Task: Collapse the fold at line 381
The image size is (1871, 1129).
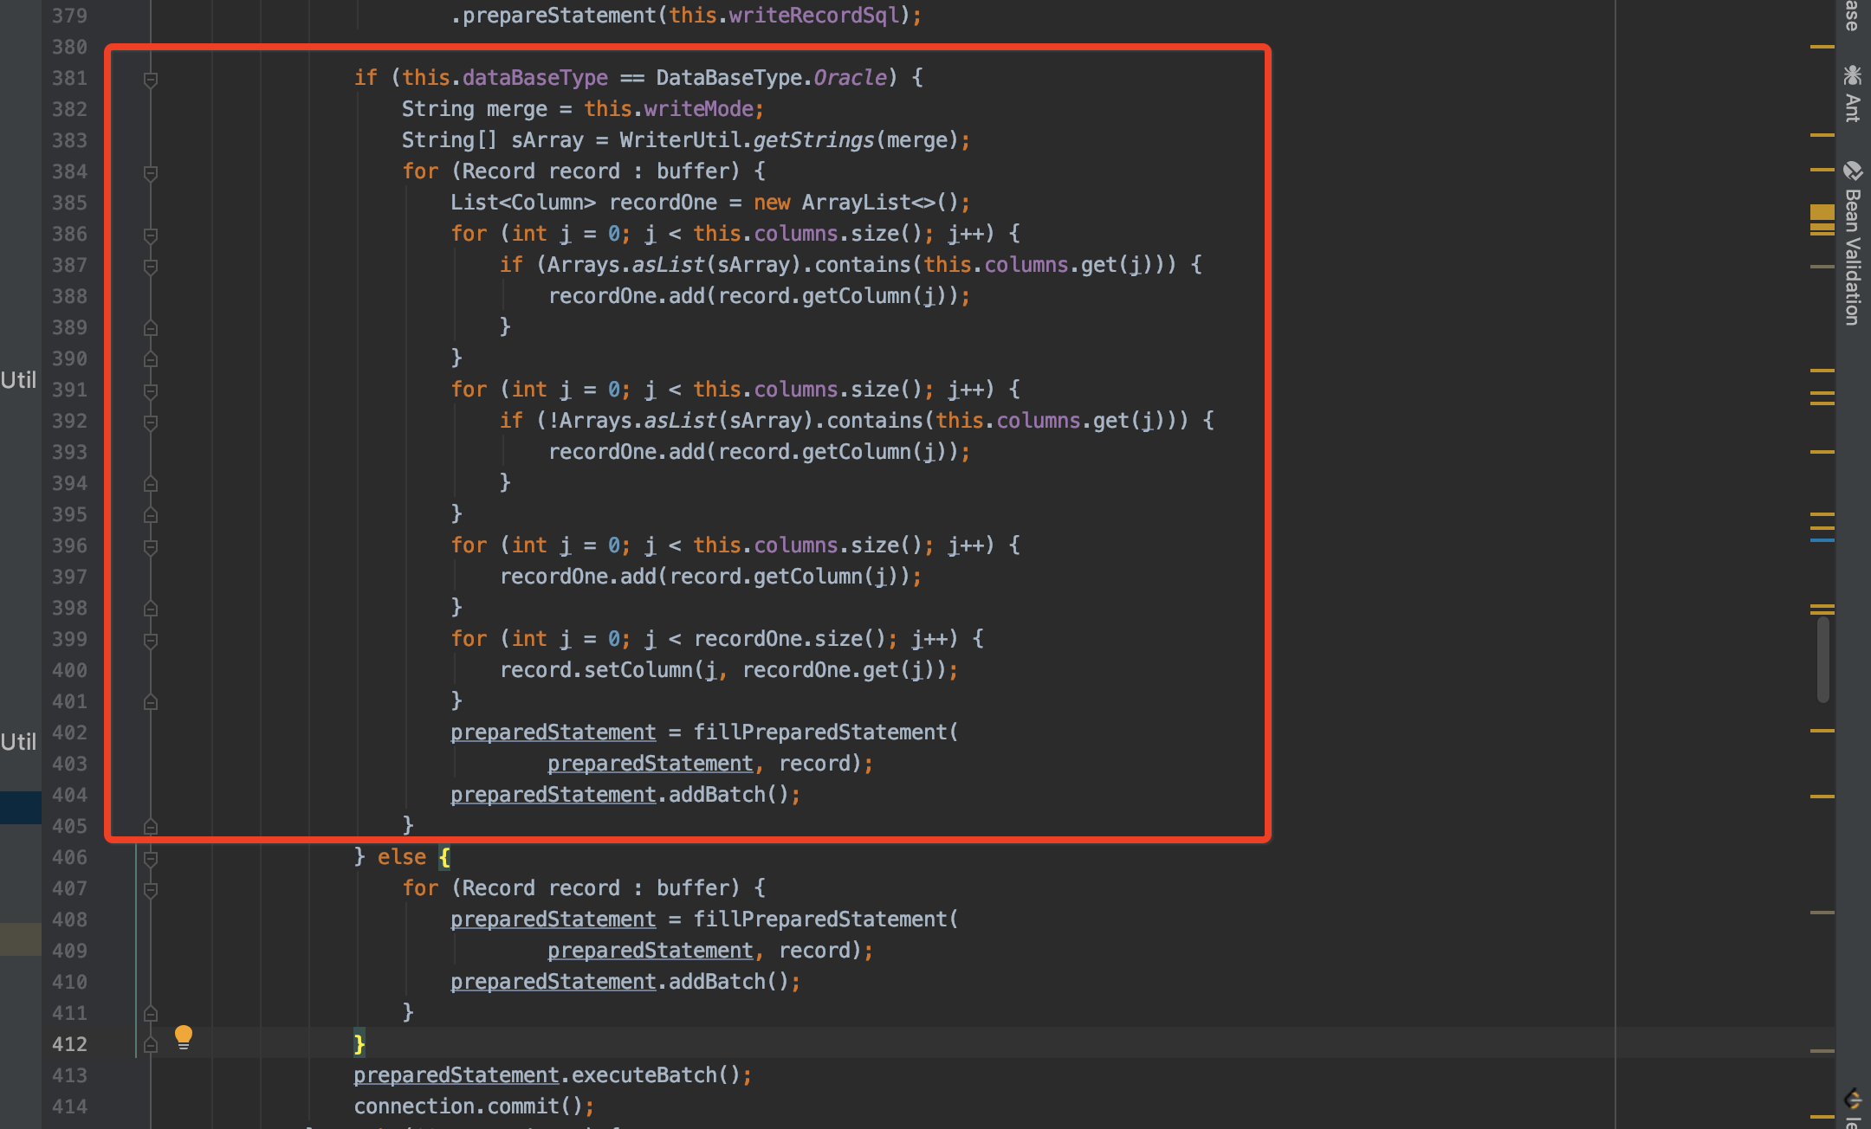Action: [151, 80]
